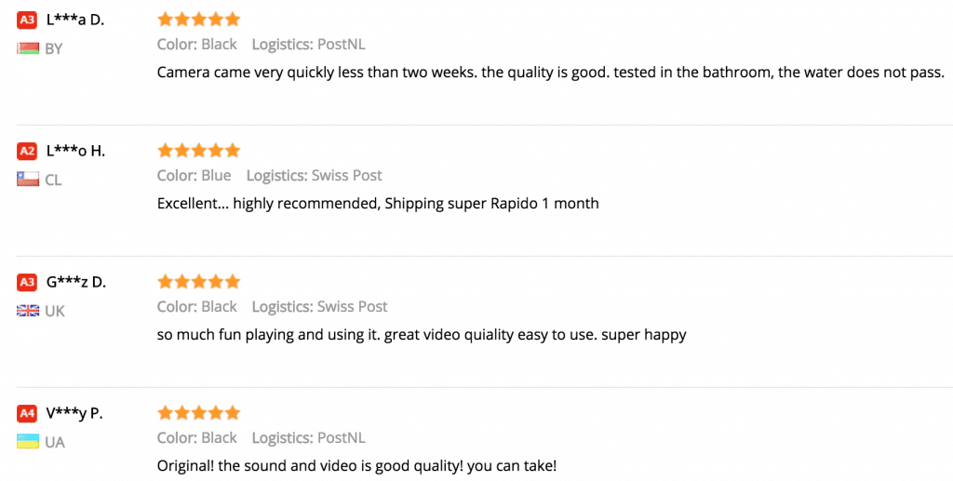This screenshot has width=953, height=481.
Task: Click the UK flag icon
Action: pos(28,311)
